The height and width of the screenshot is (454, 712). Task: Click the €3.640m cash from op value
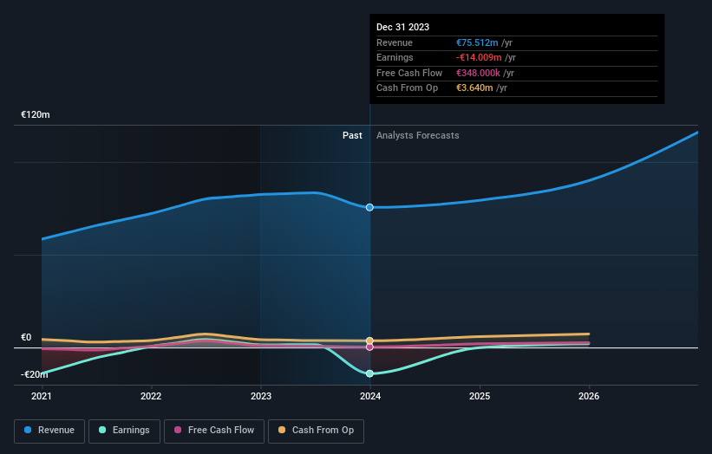coord(474,88)
